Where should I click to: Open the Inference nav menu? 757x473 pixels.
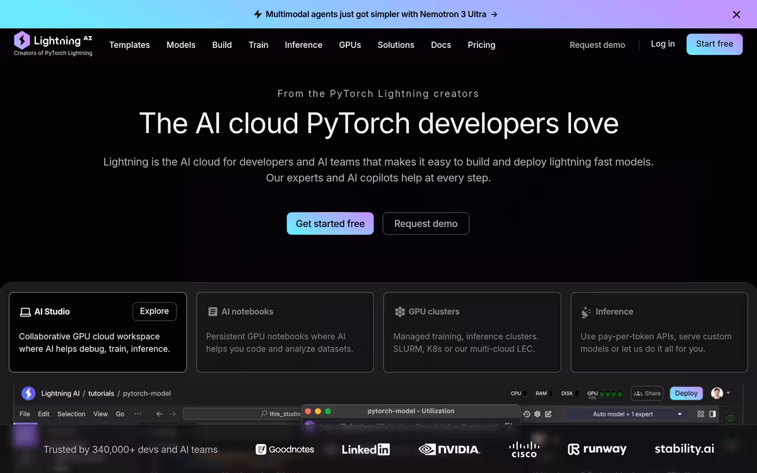[x=303, y=45]
